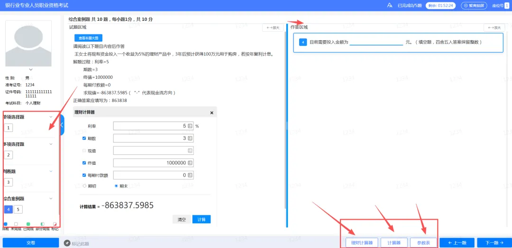This screenshot has width=512, height=248.
Task: Toggle the 期数 checkbox
Action: pyautogui.click(x=84, y=138)
